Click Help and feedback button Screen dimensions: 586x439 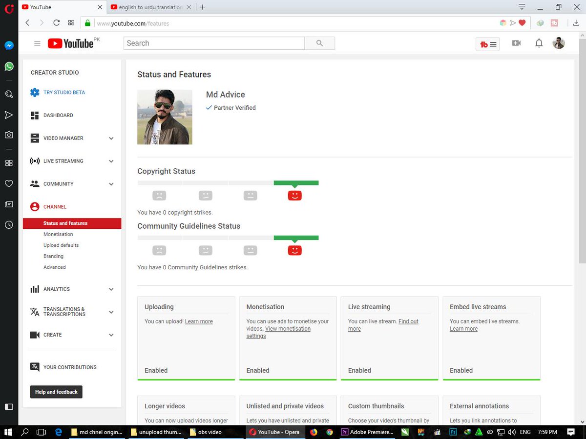(x=56, y=392)
